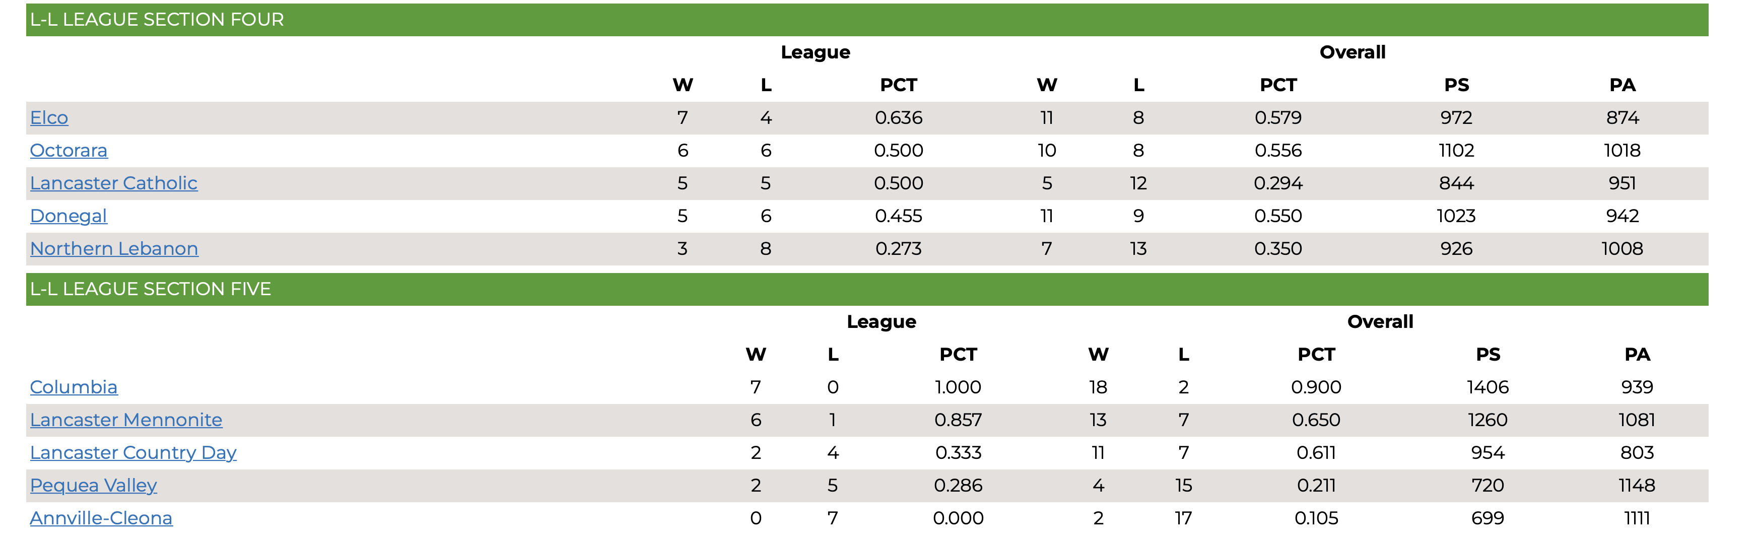Click the PA column header in Section Five
Viewport: 1757px width, 542px height.
1637,355
